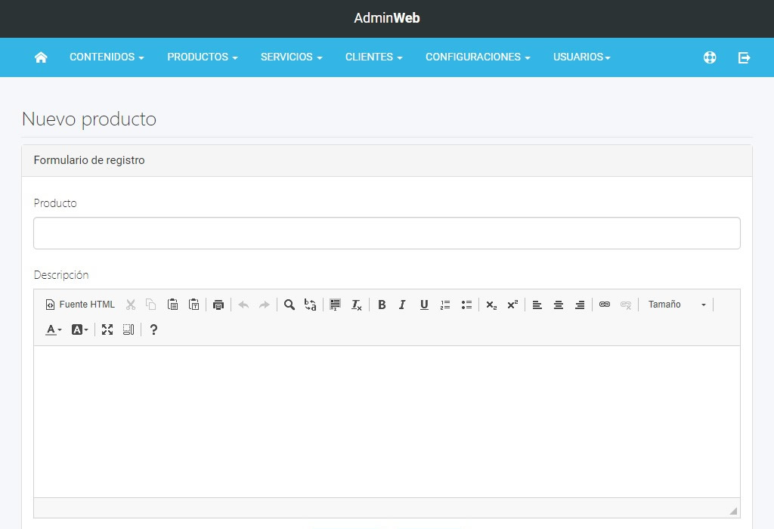Image resolution: width=774 pixels, height=529 pixels.
Task: Go home via the house icon
Action: click(41, 57)
